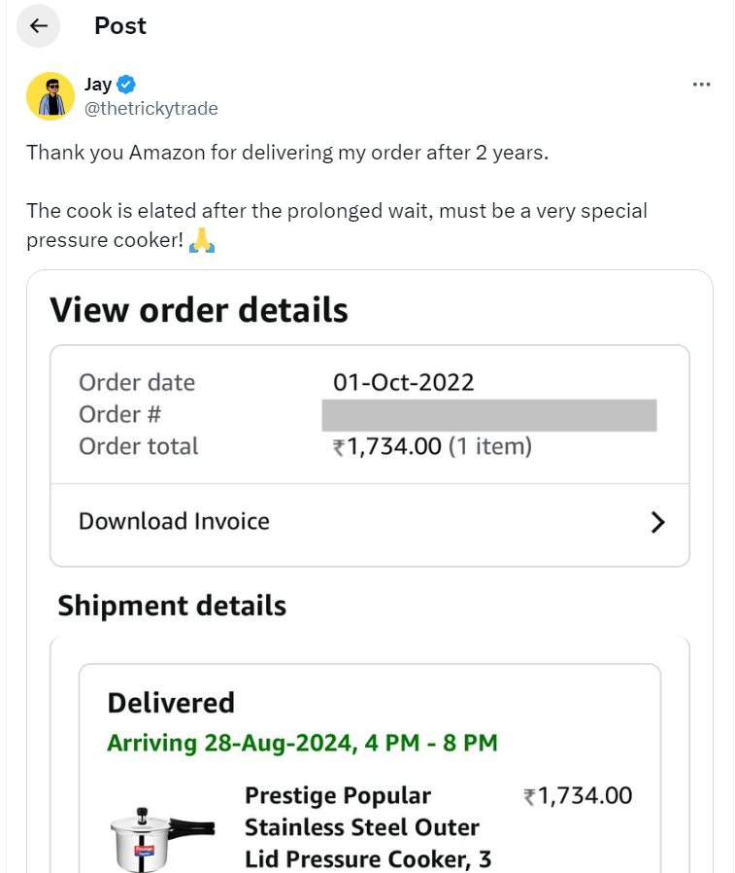The height and width of the screenshot is (873, 735).
Task: Open the more options ellipsis menu
Action: click(701, 85)
